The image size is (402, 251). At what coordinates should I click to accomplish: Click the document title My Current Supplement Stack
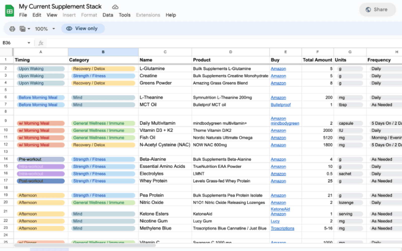60,7
